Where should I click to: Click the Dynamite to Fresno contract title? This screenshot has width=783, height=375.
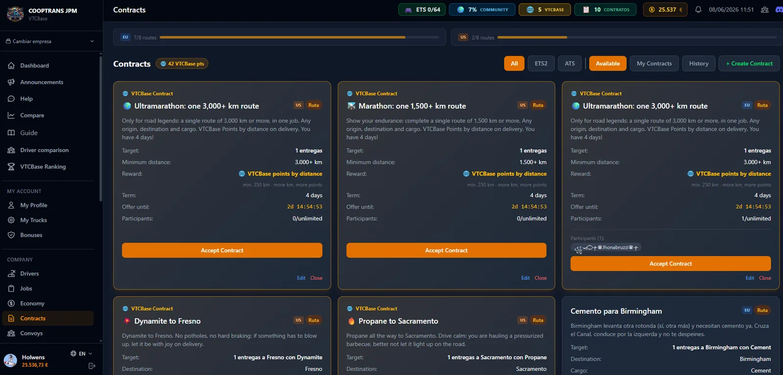167,321
